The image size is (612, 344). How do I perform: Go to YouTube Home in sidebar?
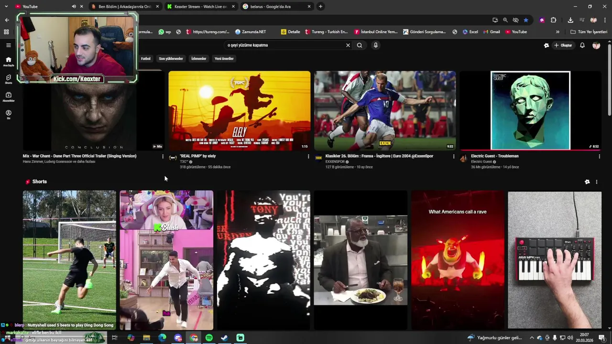tap(8, 62)
